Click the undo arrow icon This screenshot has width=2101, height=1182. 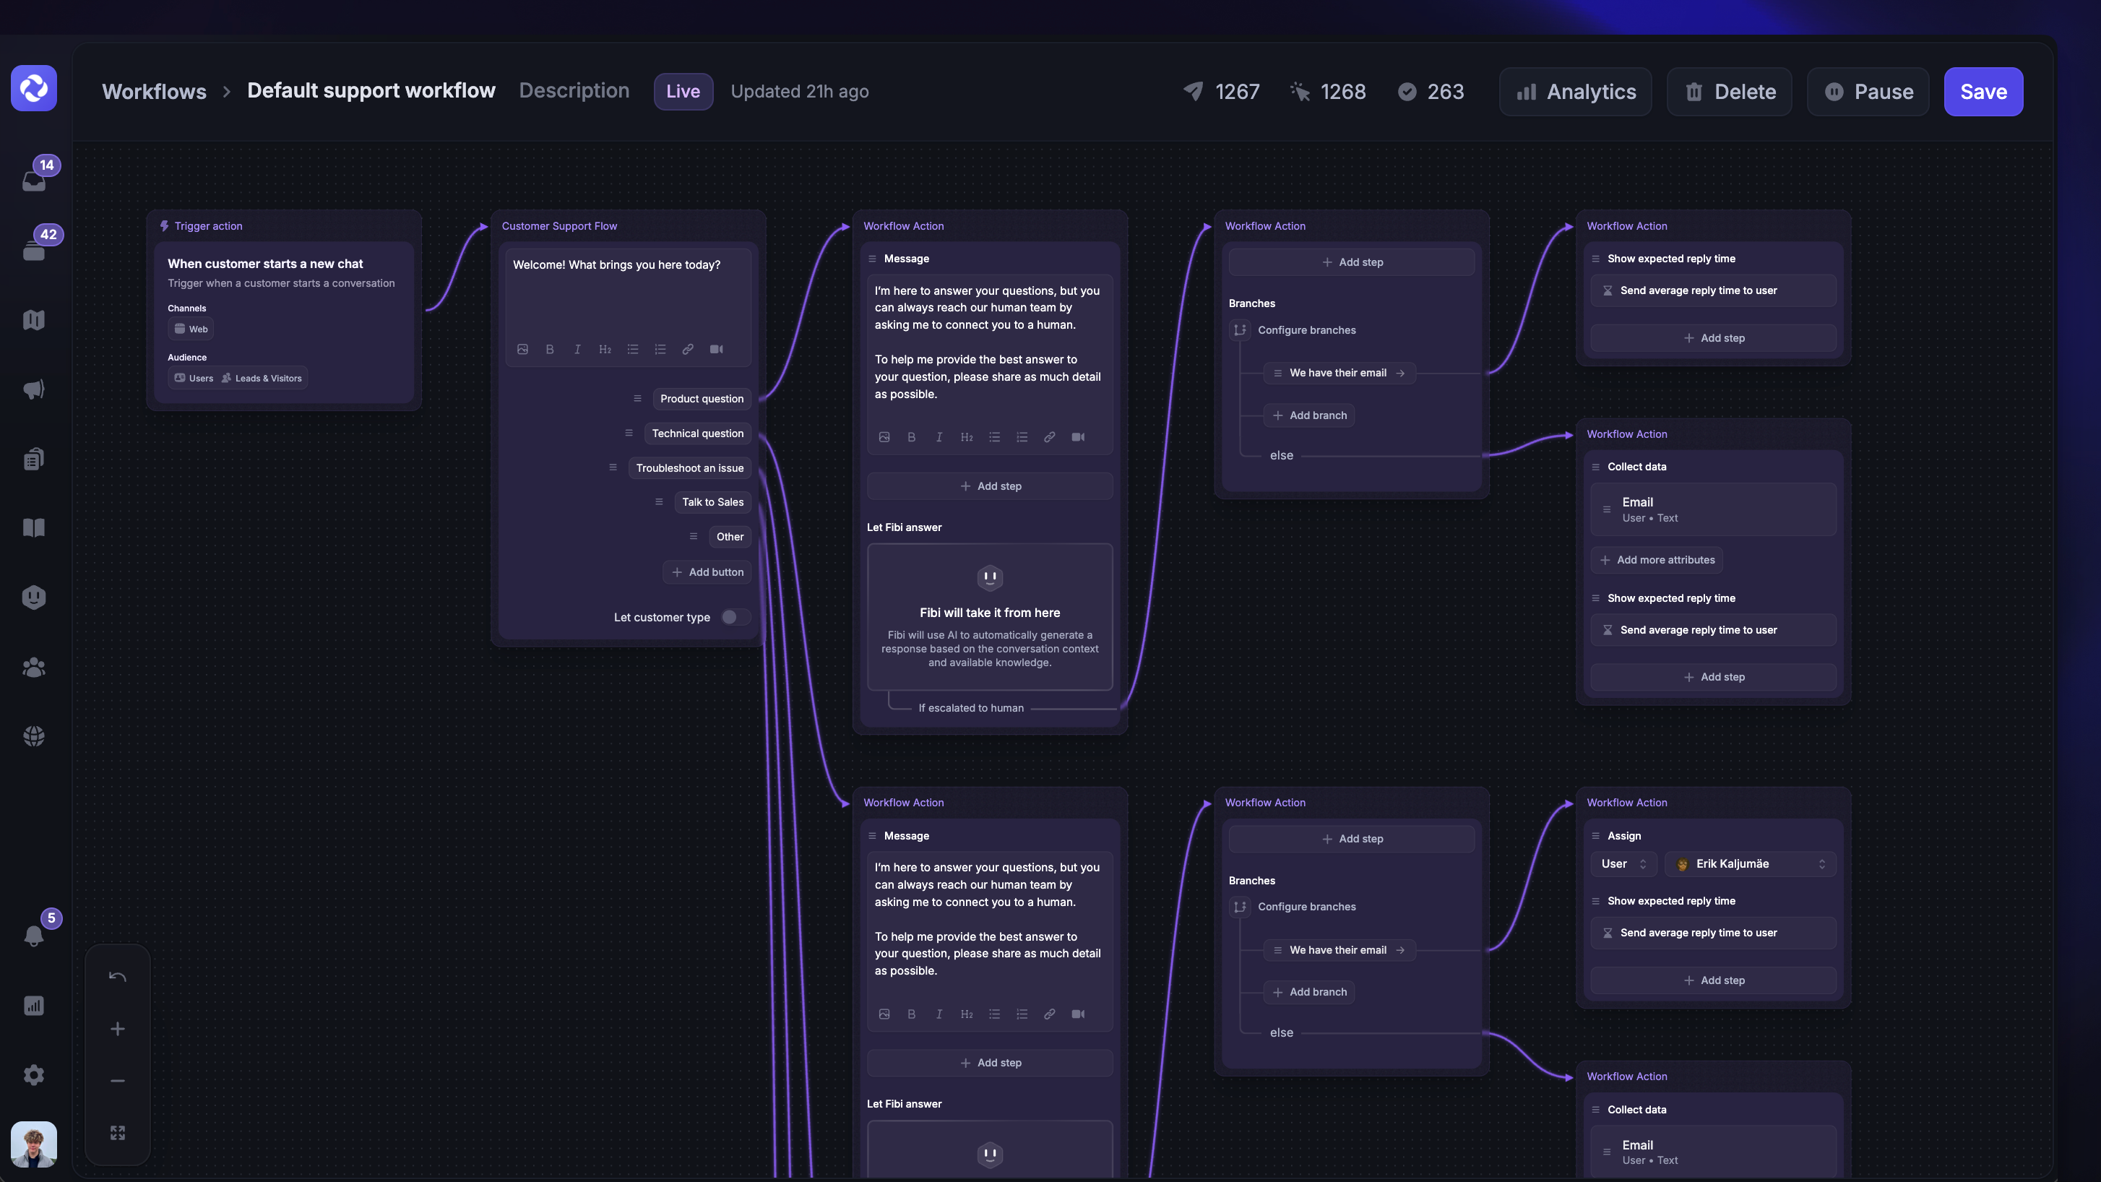coord(118,976)
